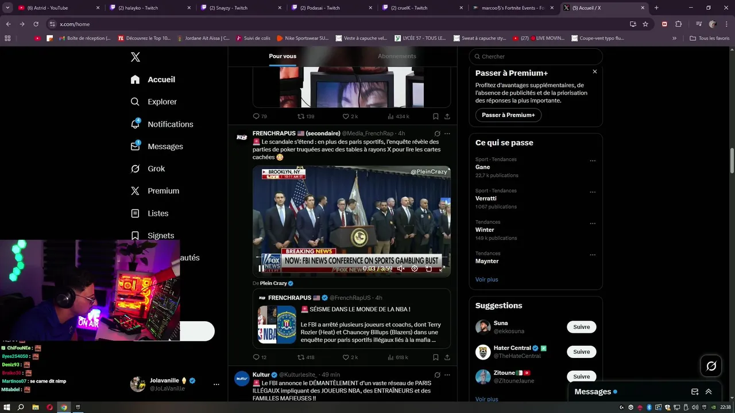This screenshot has height=413, width=735.
Task: Share the FRENCHRAPUS post
Action: point(447,357)
